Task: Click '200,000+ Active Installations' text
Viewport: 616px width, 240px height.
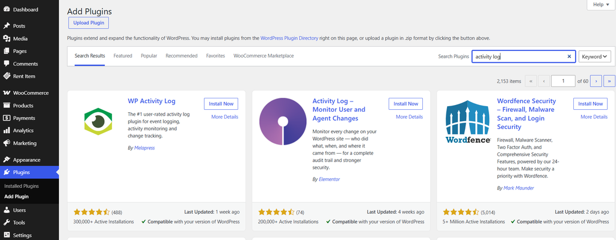Action: [x=288, y=221]
